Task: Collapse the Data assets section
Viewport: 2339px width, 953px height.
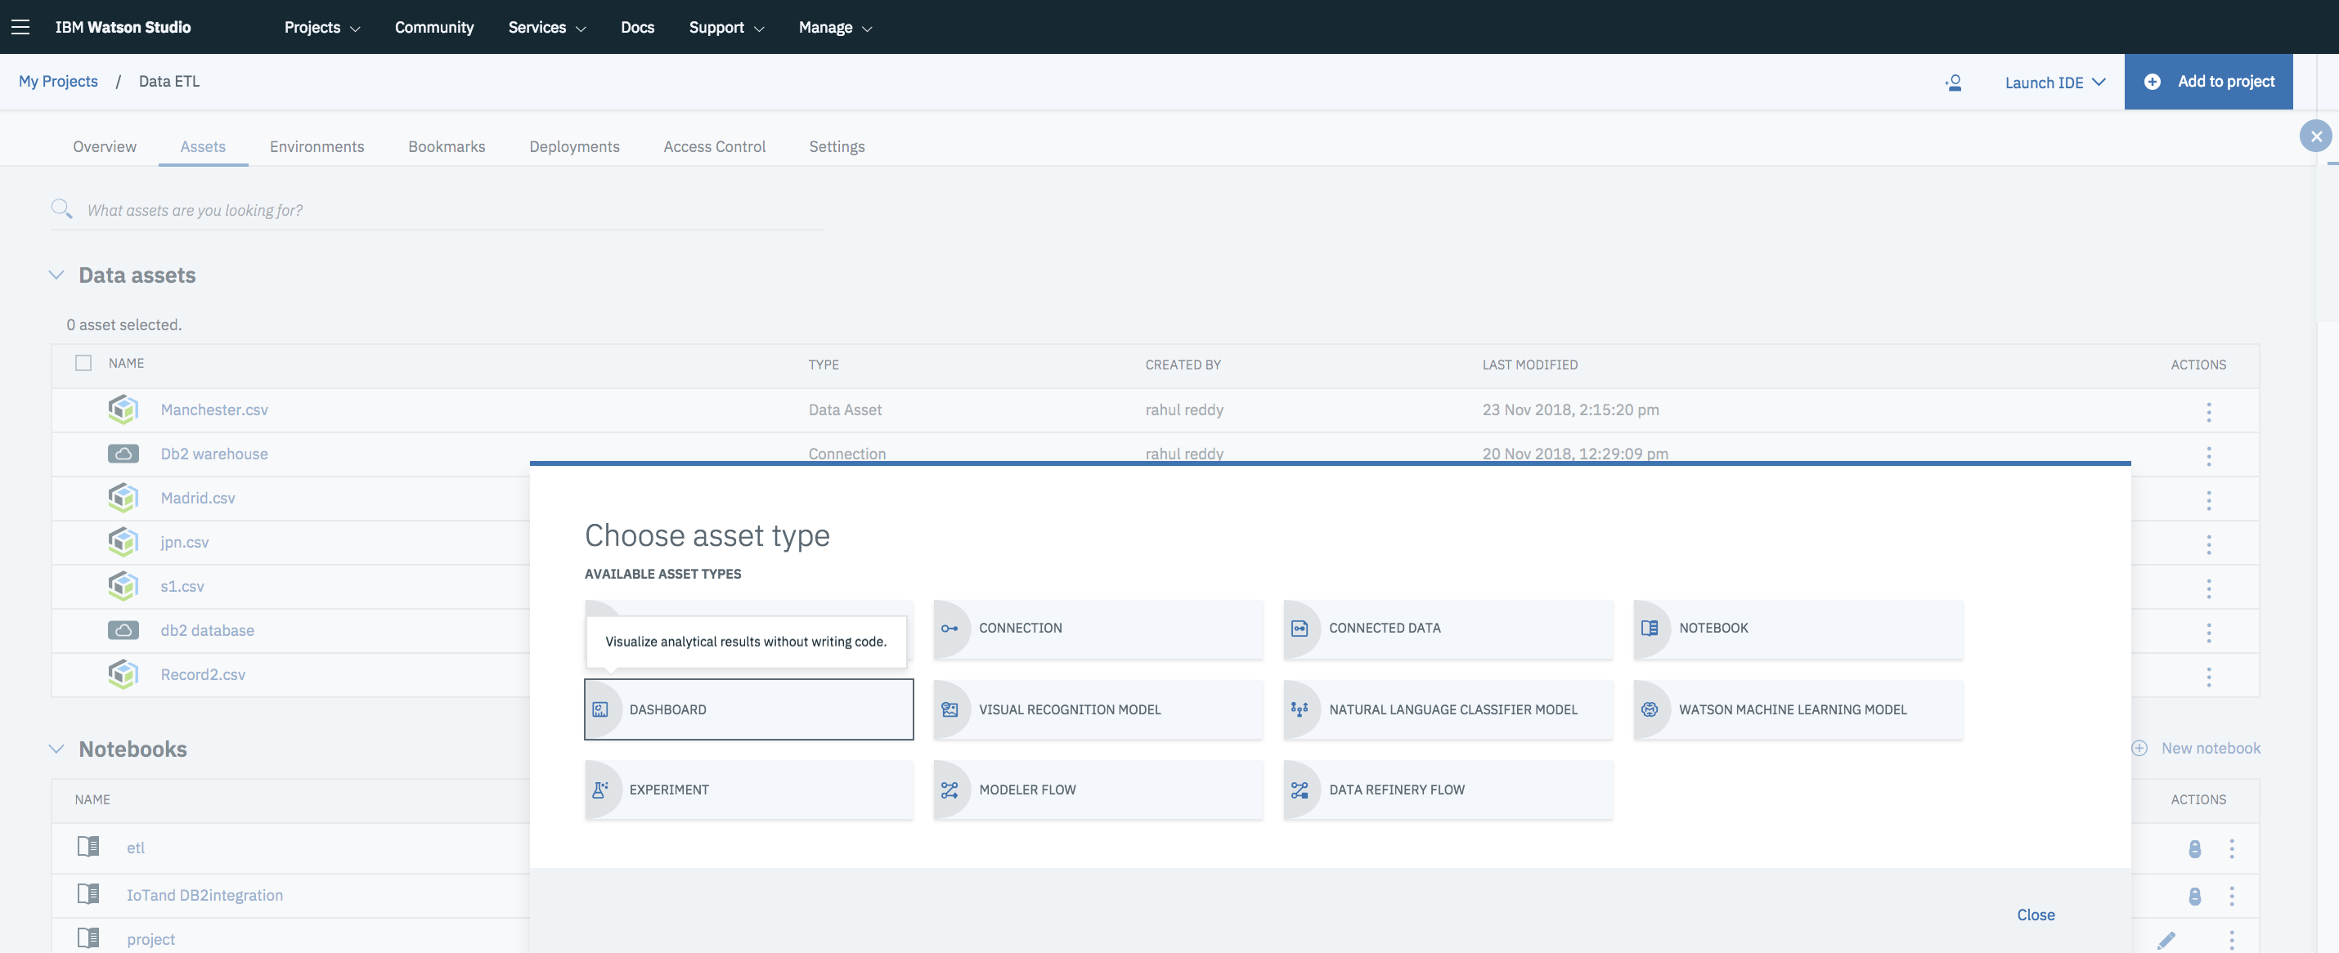Action: (x=56, y=275)
